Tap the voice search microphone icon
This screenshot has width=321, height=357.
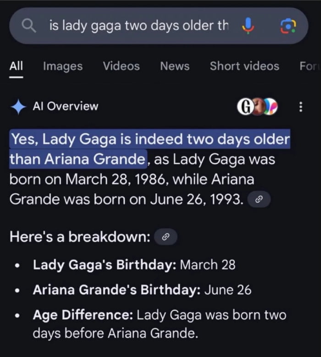pyautogui.click(x=248, y=26)
